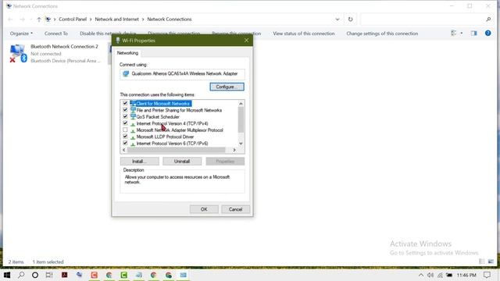Toggle Internet Protocol Version 6 checkbox
Screen dimensions: 500x281
[x=125, y=144]
